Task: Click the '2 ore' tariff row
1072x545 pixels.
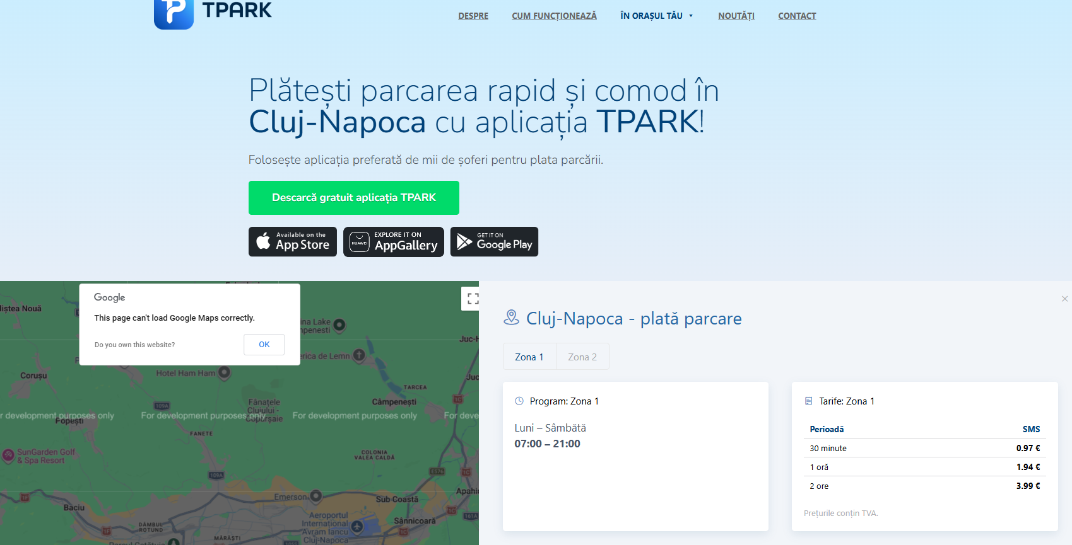Action: [x=925, y=486]
